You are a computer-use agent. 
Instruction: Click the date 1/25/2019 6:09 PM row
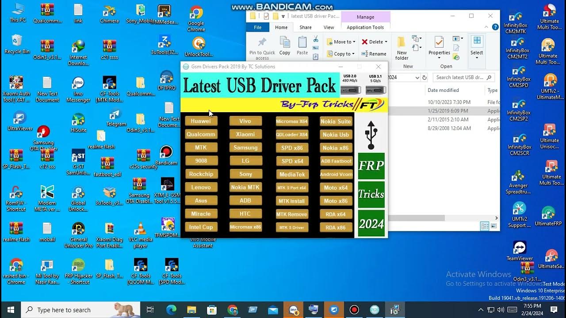443,111
